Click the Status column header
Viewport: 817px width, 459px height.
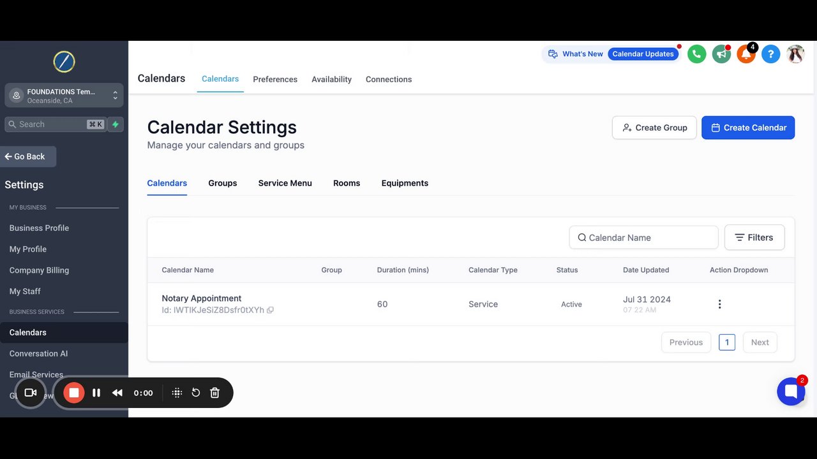(567, 270)
